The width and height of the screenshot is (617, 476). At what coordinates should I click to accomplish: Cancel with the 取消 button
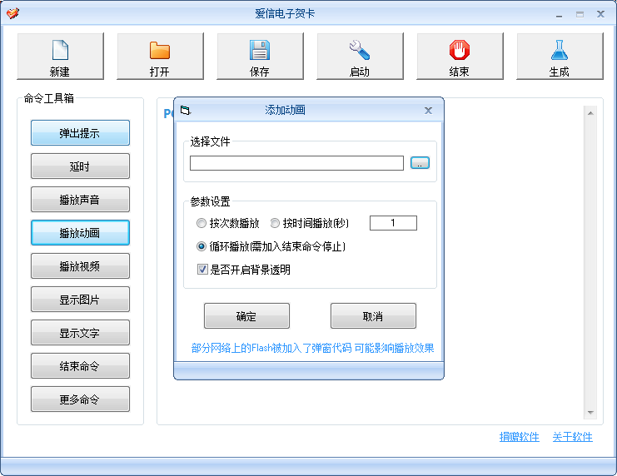click(373, 316)
